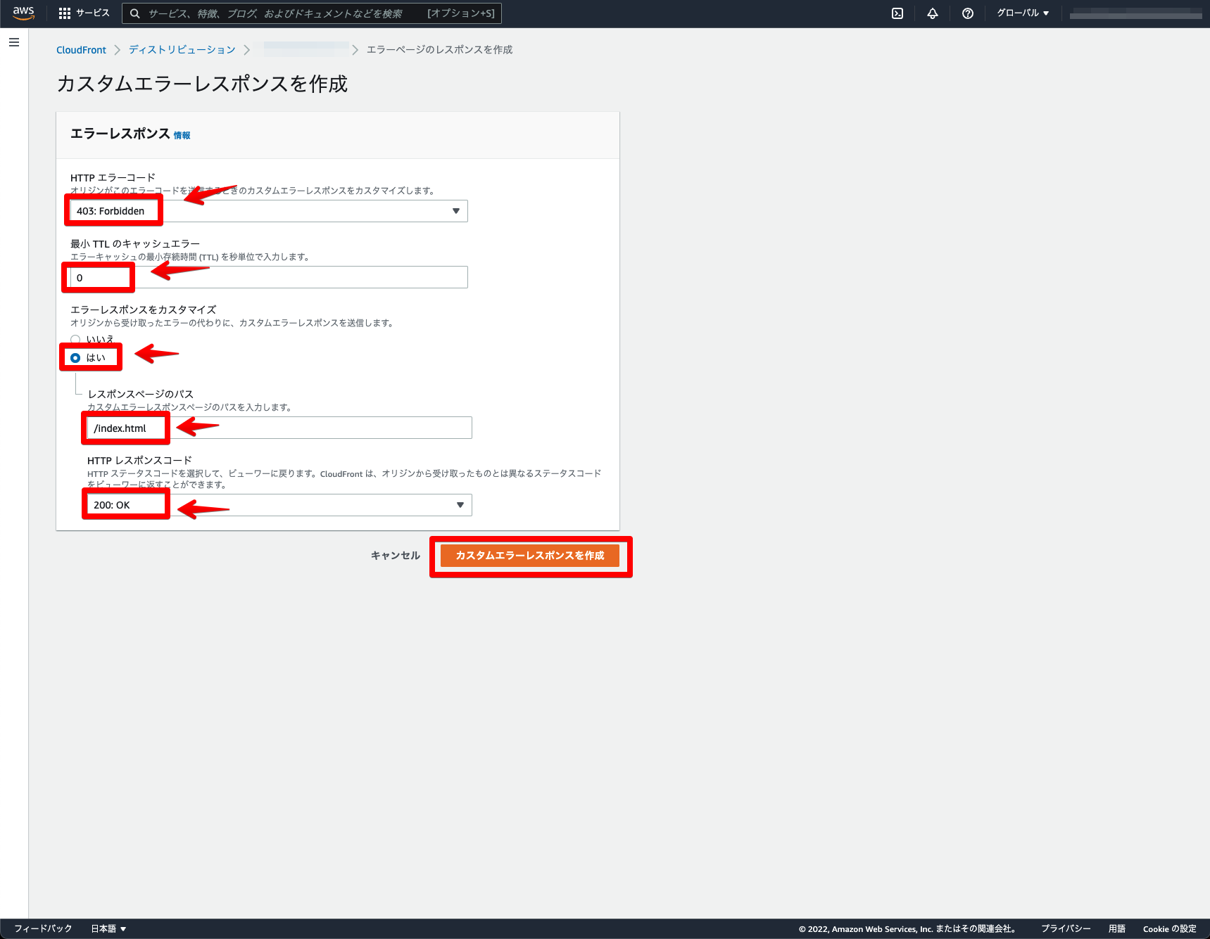Click the blurred distribution ID breadcrumb
Viewport: 1210px width, 939px height.
point(306,49)
